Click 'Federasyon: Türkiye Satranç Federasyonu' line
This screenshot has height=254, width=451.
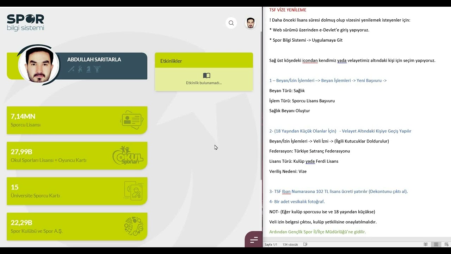coord(310,151)
